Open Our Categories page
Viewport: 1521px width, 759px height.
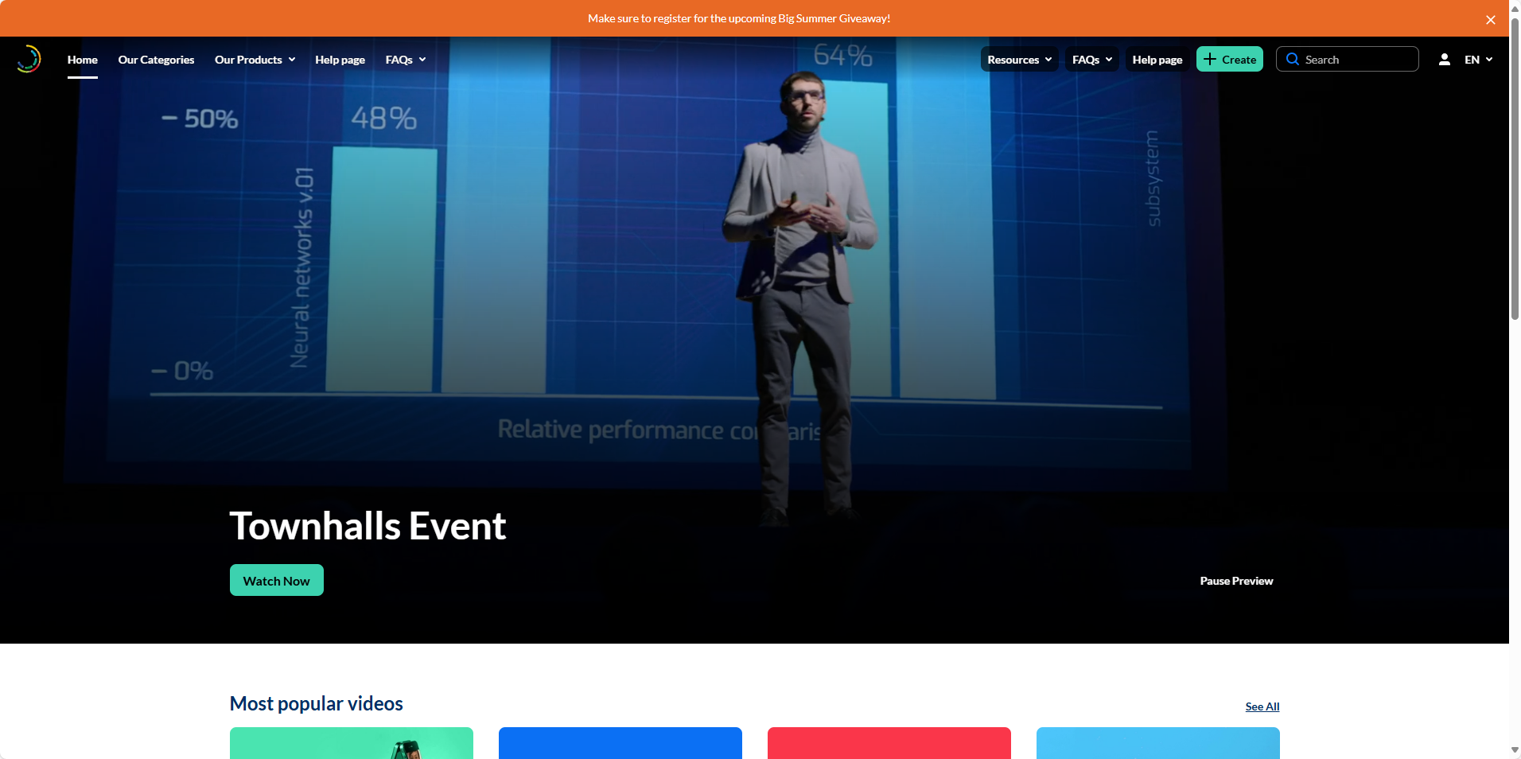coord(156,60)
